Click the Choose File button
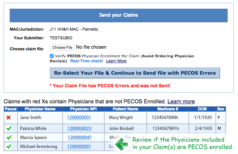Image resolution: width=238 pixels, height=154 pixels. [x=62, y=47]
